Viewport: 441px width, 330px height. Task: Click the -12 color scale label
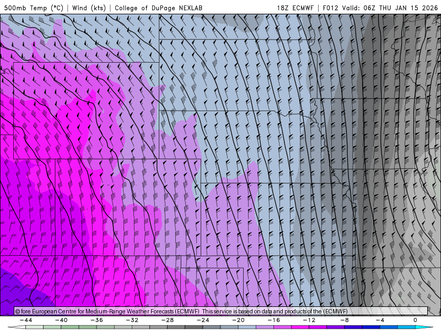tap(309, 320)
